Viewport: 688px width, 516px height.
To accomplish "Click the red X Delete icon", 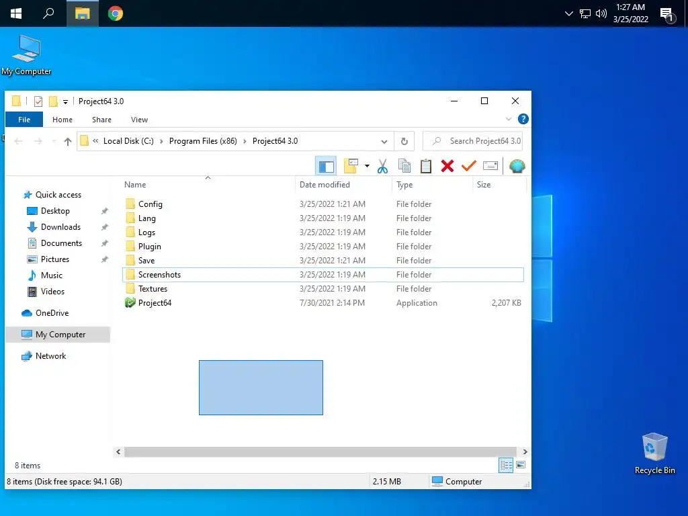I will [447, 167].
